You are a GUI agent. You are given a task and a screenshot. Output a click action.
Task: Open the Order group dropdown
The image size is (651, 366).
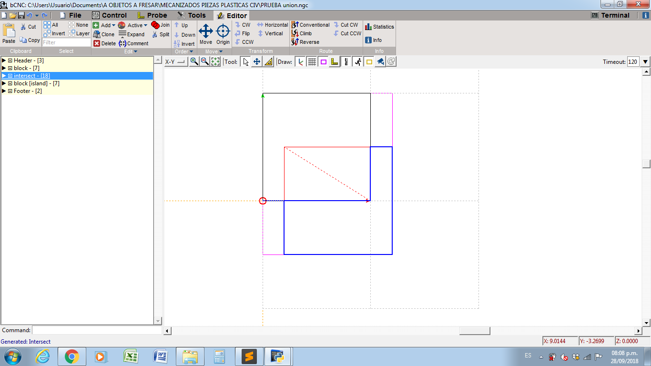(x=184, y=51)
